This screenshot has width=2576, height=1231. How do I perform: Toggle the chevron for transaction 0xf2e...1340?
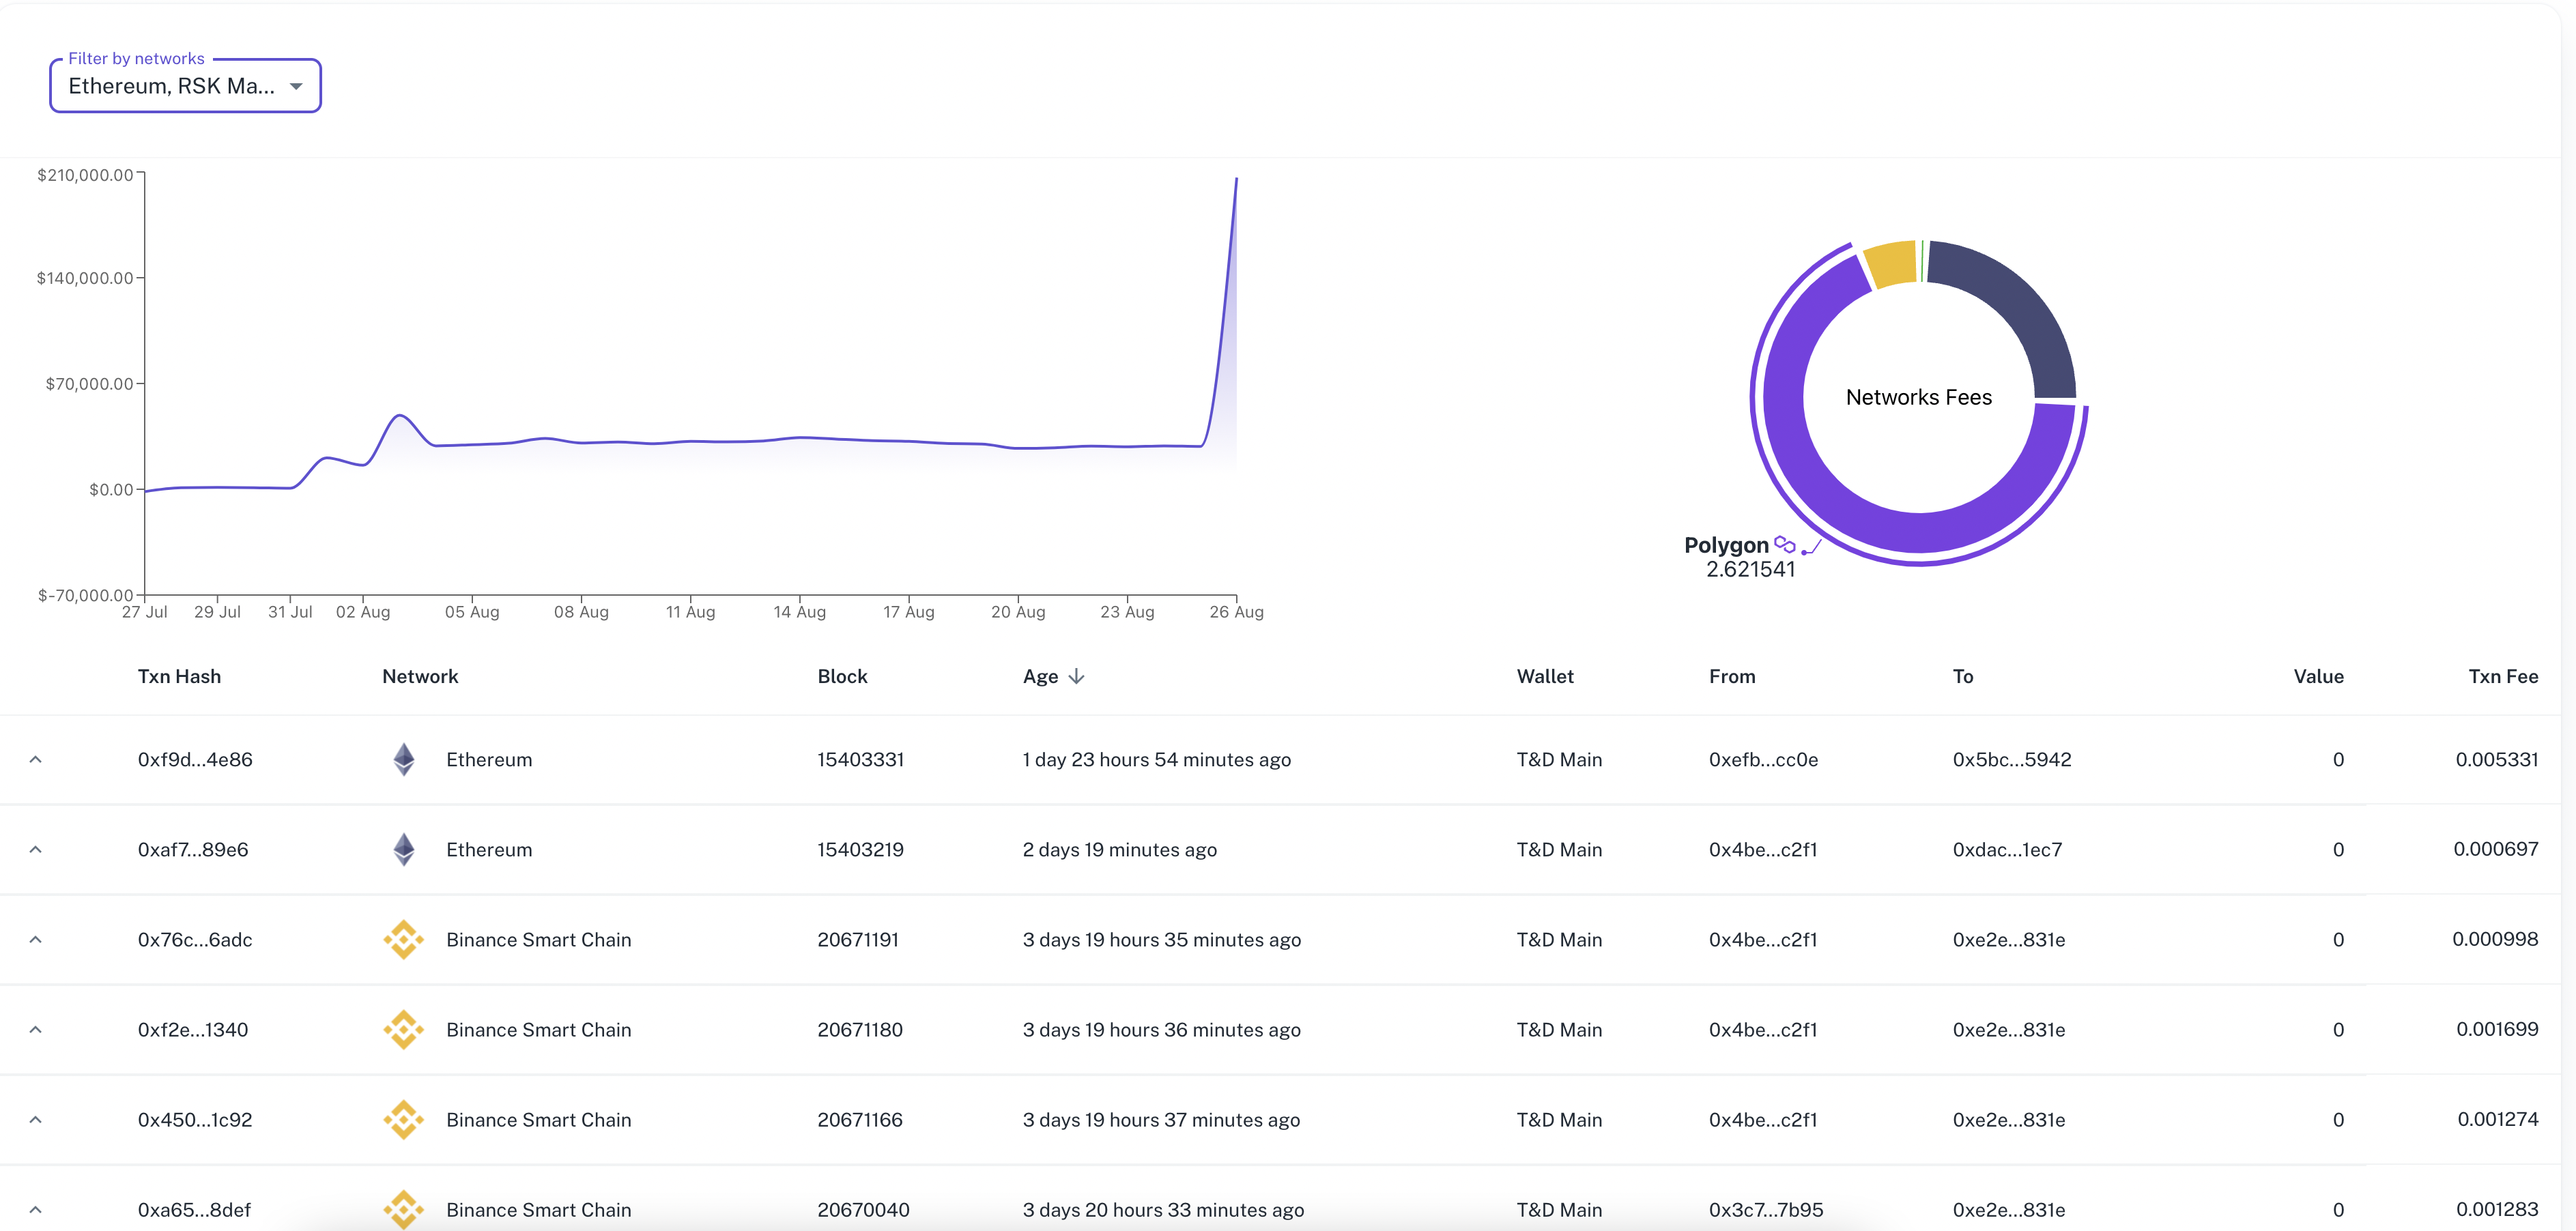36,1029
